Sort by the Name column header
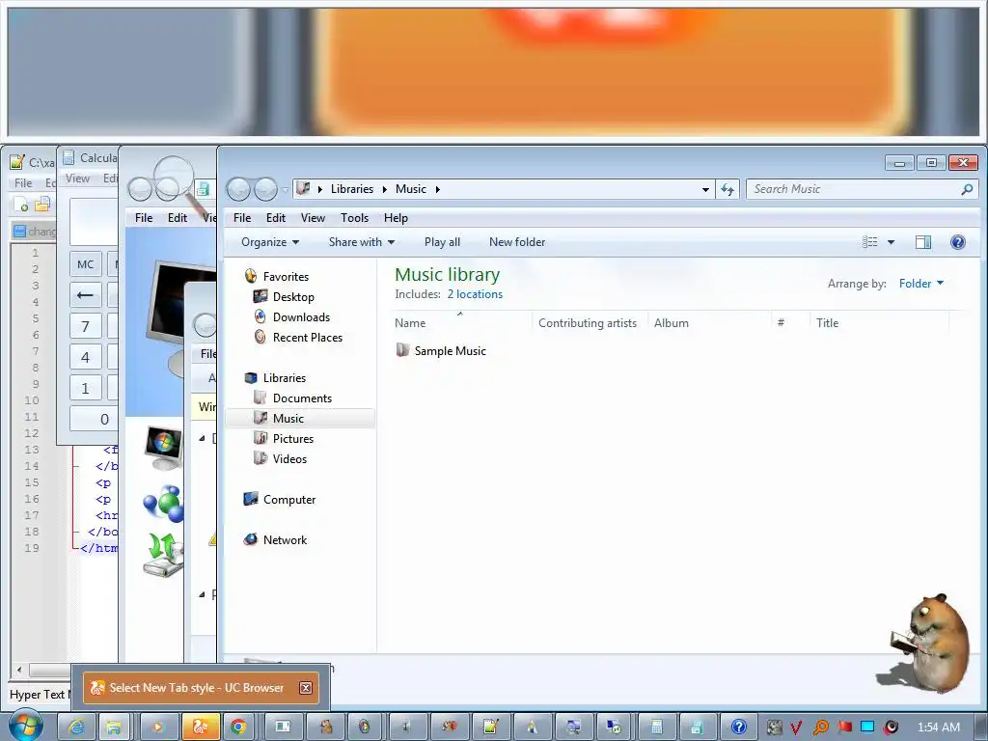This screenshot has width=988, height=741. click(462, 322)
